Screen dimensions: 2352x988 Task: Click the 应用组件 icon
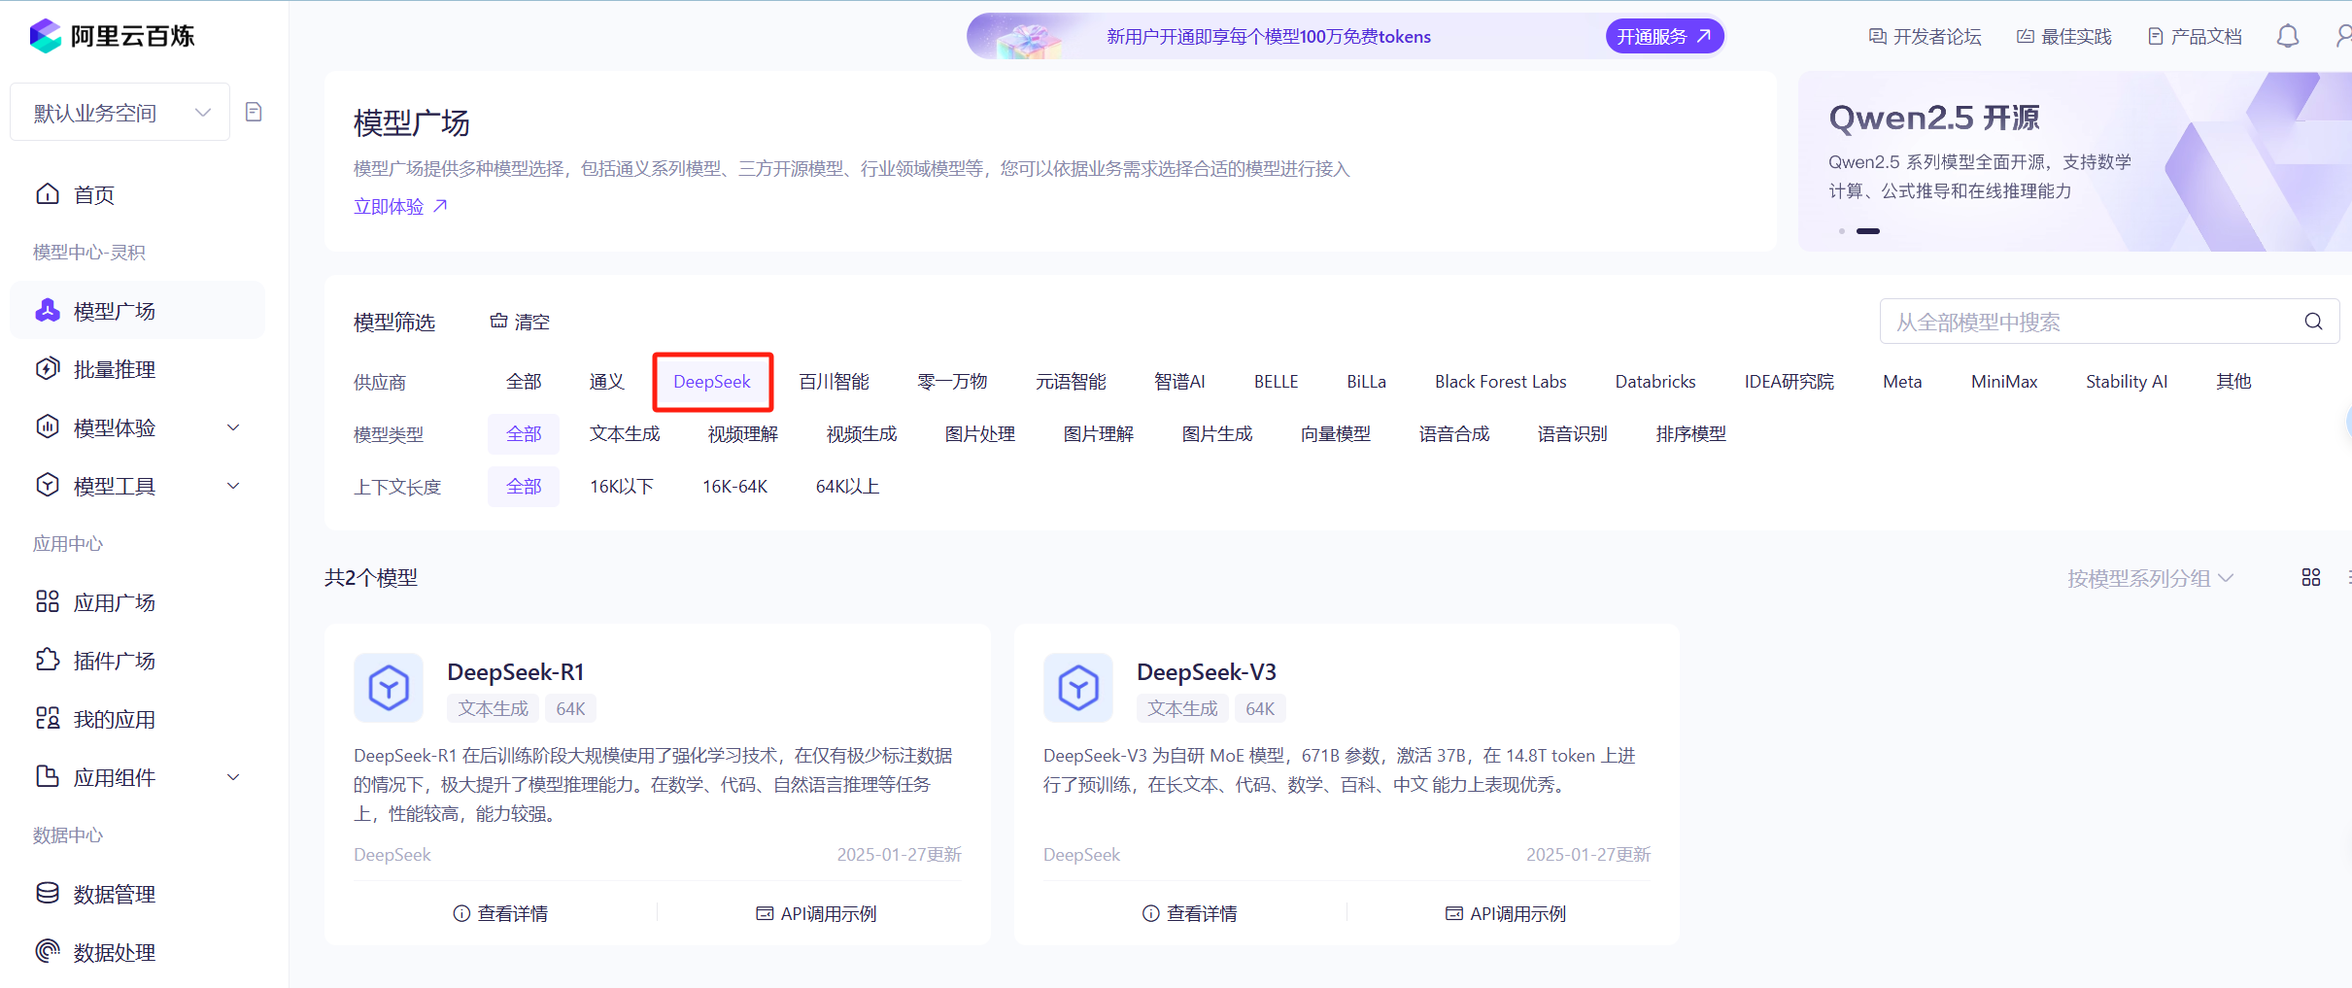pos(48,776)
